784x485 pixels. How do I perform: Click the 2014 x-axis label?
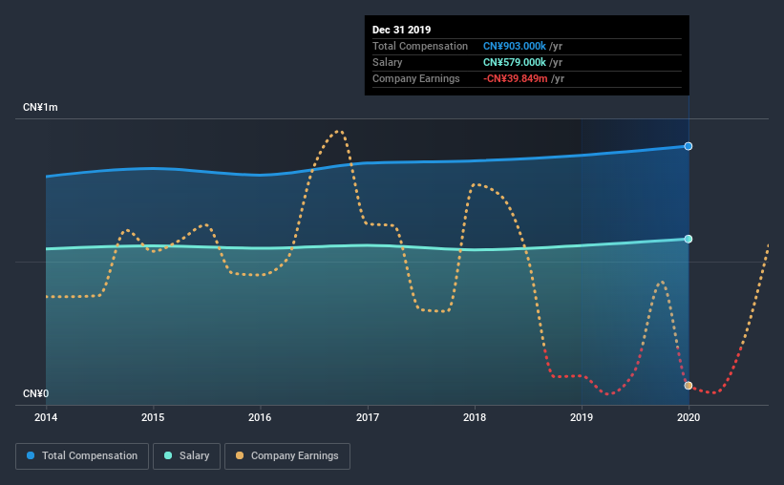(46, 417)
